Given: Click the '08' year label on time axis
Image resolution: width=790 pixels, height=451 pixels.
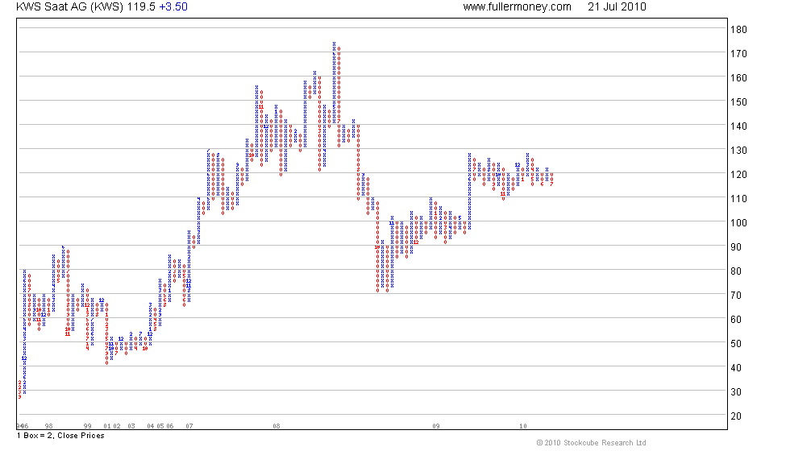Looking at the screenshot, I should (276, 426).
